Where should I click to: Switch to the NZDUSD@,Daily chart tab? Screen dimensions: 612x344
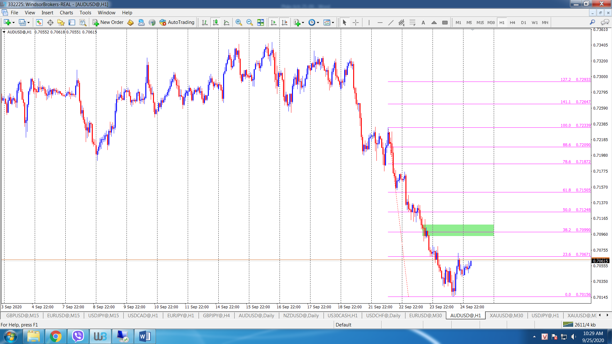point(301,315)
